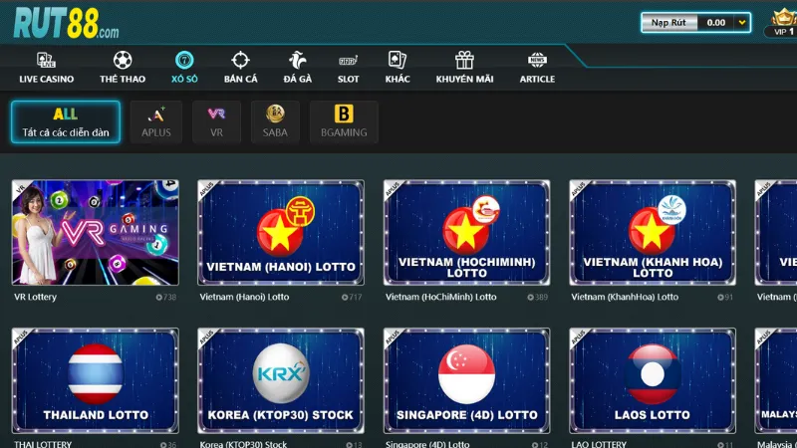Click the Khuyến Mãi gift icon

[x=464, y=60]
